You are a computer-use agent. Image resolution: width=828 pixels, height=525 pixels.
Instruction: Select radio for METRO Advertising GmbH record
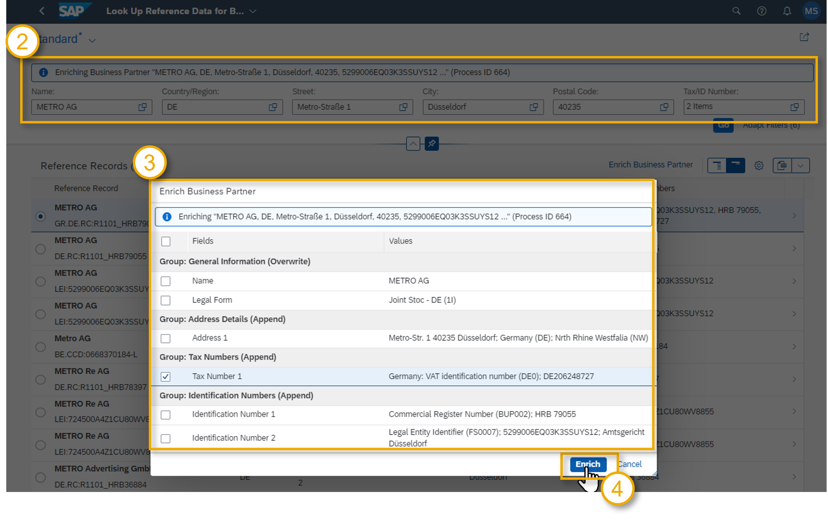click(x=41, y=477)
